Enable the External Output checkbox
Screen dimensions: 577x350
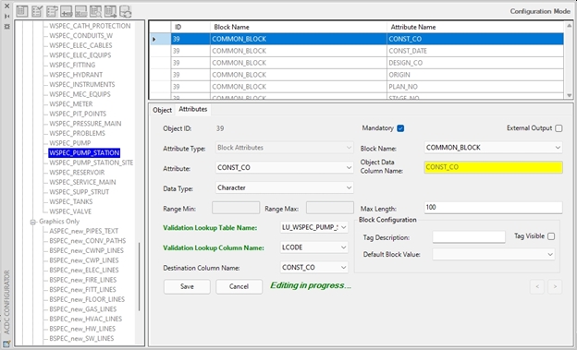(559, 128)
